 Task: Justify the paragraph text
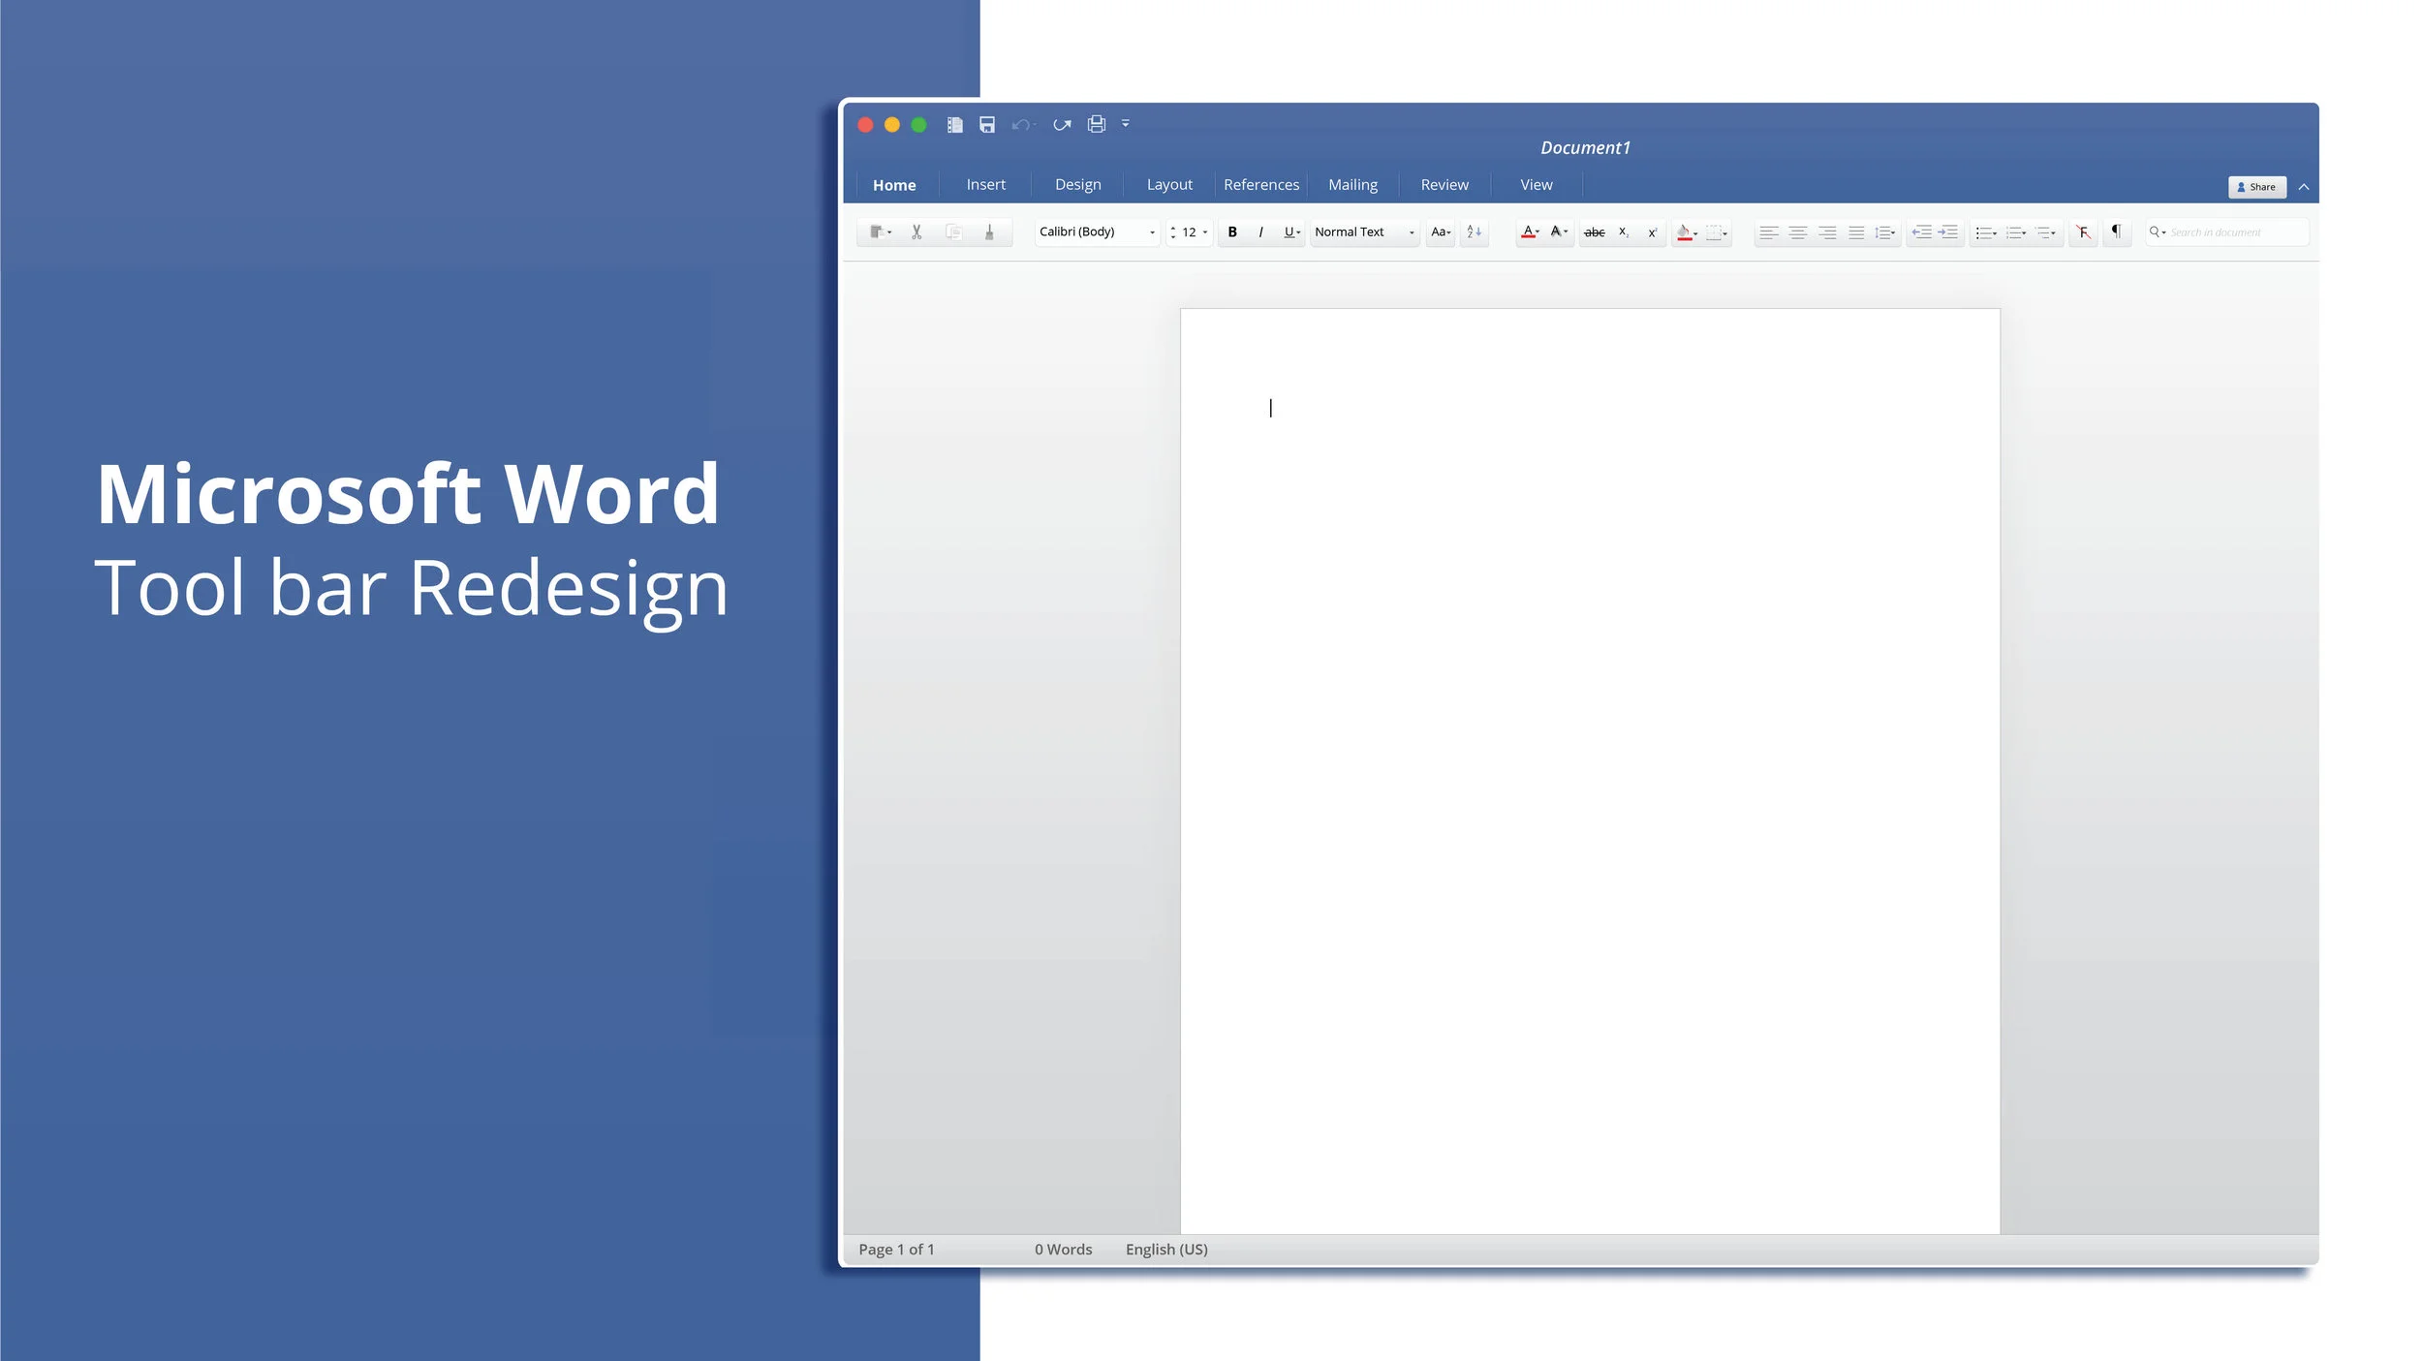click(1855, 232)
